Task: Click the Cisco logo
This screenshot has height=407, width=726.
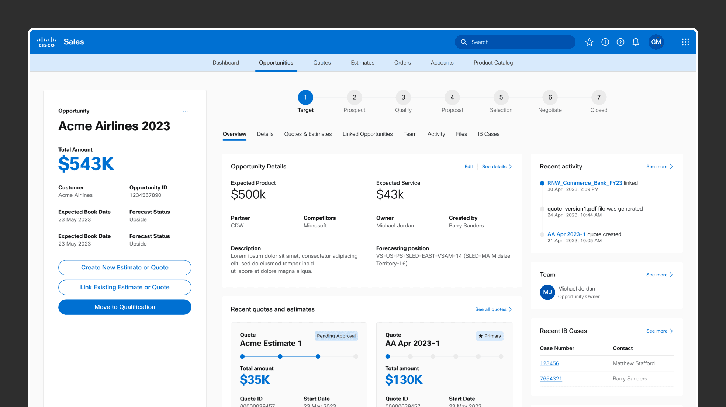Action: (x=46, y=42)
